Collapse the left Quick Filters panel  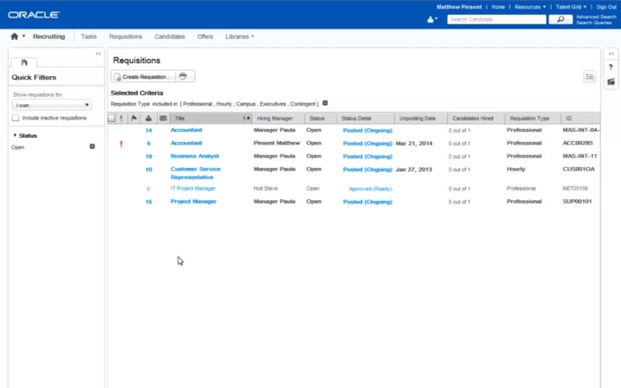point(98,54)
